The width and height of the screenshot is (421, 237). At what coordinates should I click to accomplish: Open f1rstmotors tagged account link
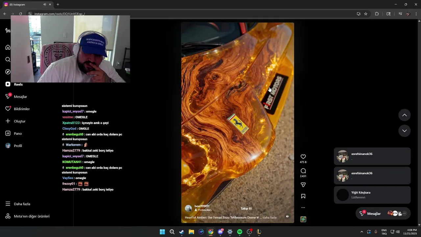click(x=205, y=210)
